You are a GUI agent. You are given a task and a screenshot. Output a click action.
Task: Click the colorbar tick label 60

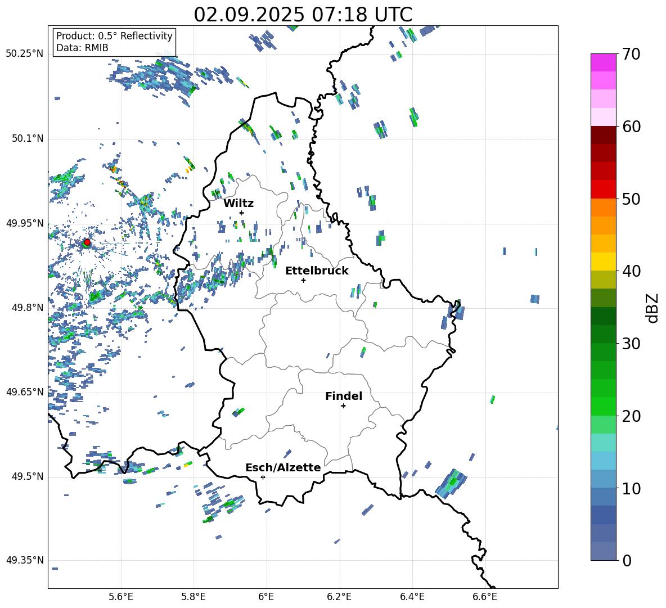(631, 127)
